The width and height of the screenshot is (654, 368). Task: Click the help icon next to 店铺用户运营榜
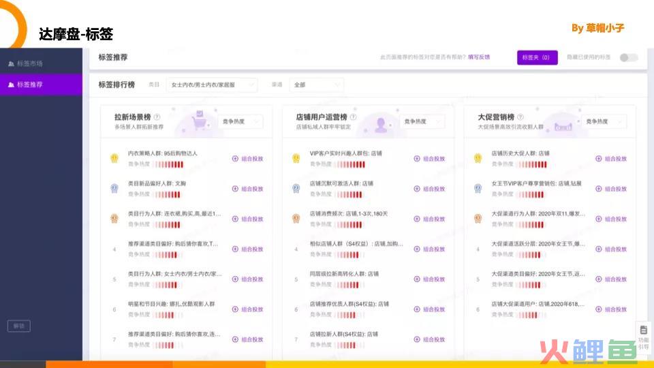click(354, 117)
